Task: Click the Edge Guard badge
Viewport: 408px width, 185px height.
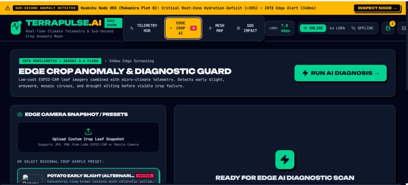Action: tap(113, 23)
